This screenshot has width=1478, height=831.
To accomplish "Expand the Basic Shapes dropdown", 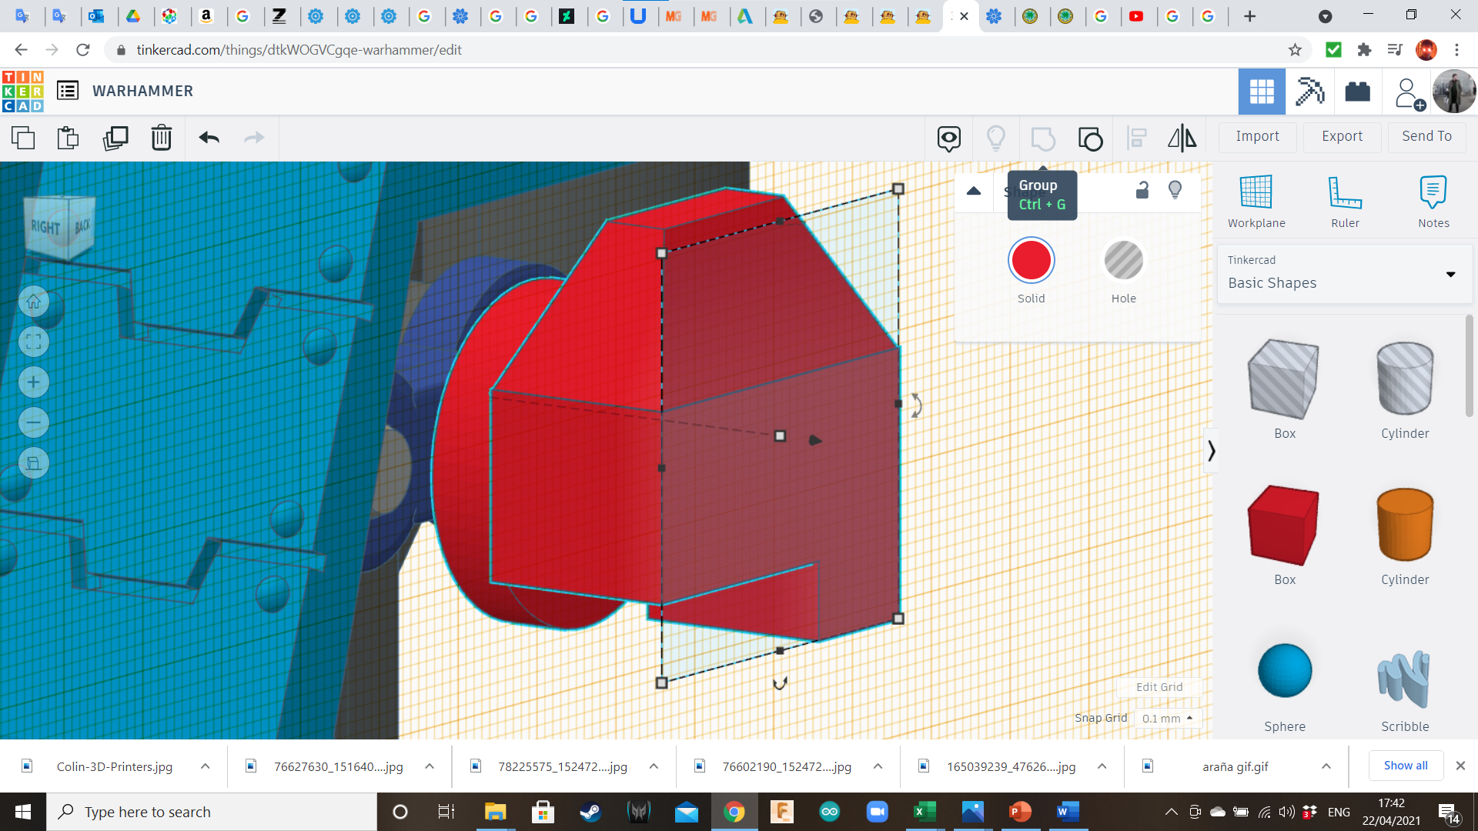I will point(1450,275).
